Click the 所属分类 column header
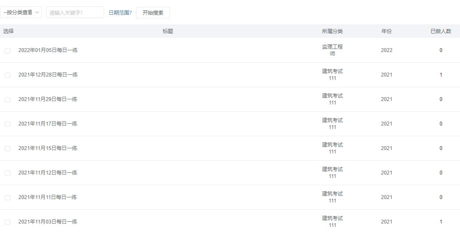 click(332, 31)
